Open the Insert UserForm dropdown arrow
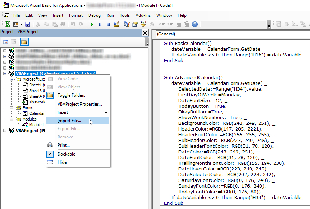 pyautogui.click(x=21, y=25)
